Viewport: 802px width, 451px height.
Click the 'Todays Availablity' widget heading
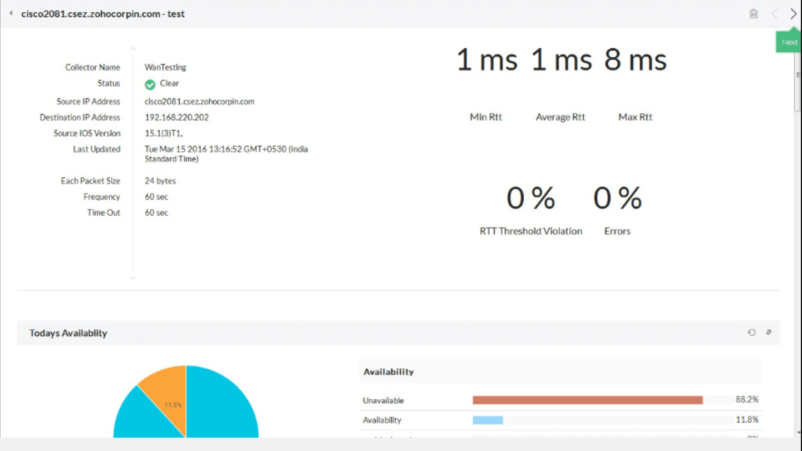click(68, 333)
